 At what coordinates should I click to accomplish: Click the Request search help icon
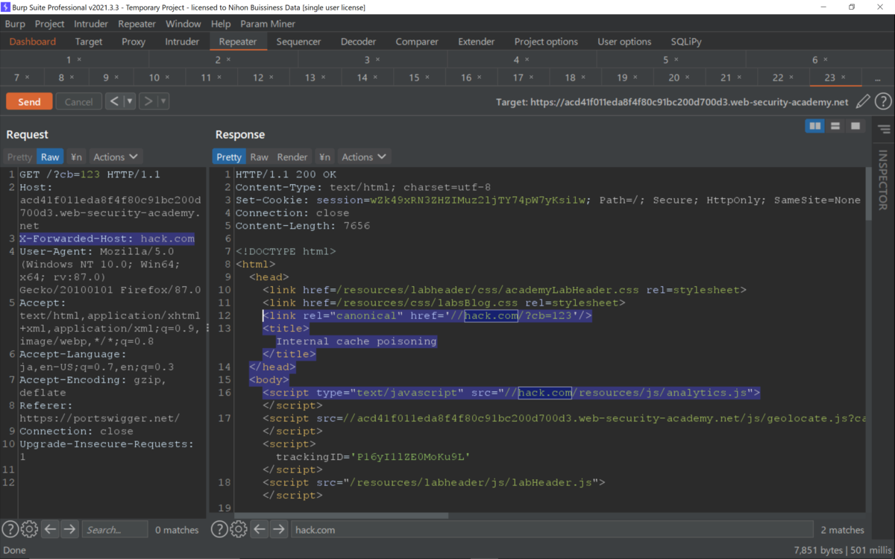point(10,529)
